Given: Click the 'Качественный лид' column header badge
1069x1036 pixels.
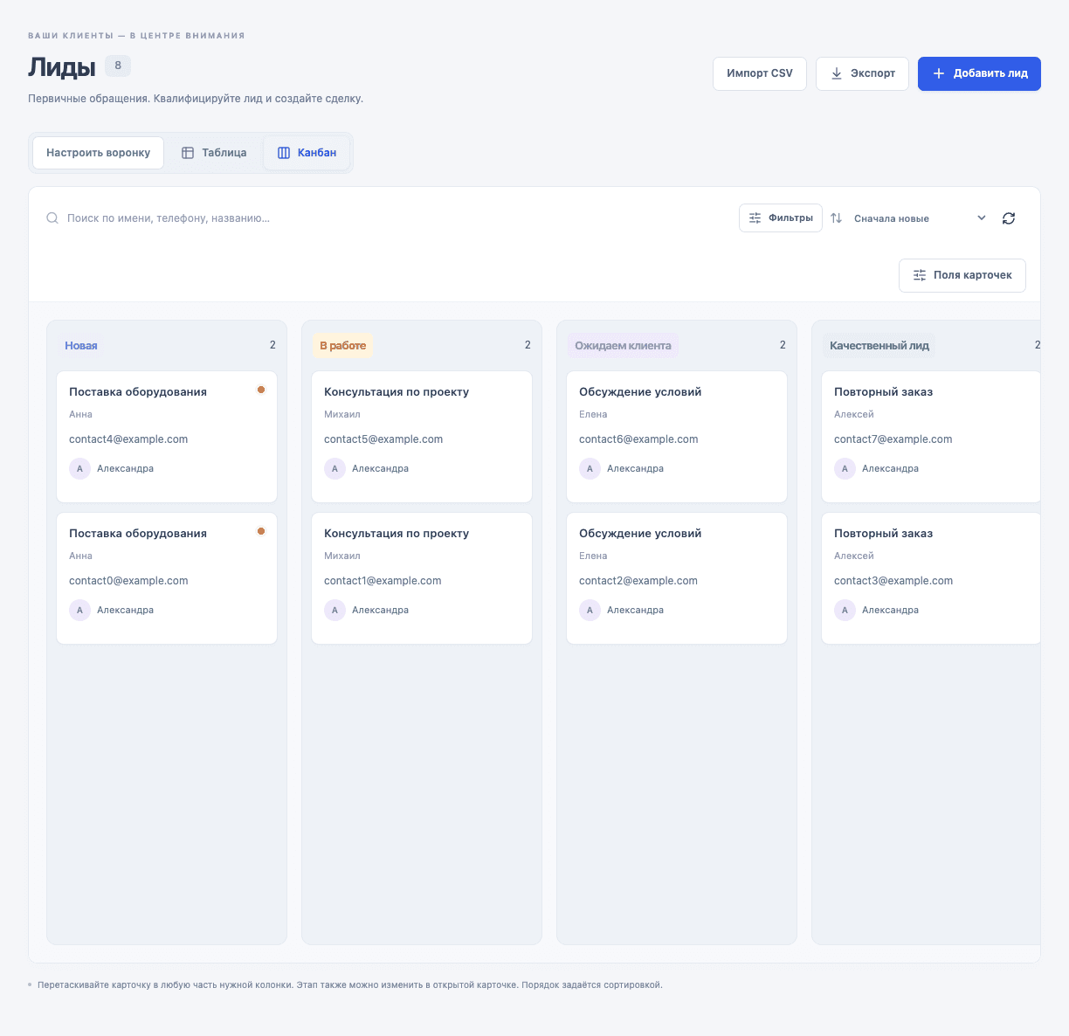Looking at the screenshot, I should (x=879, y=346).
